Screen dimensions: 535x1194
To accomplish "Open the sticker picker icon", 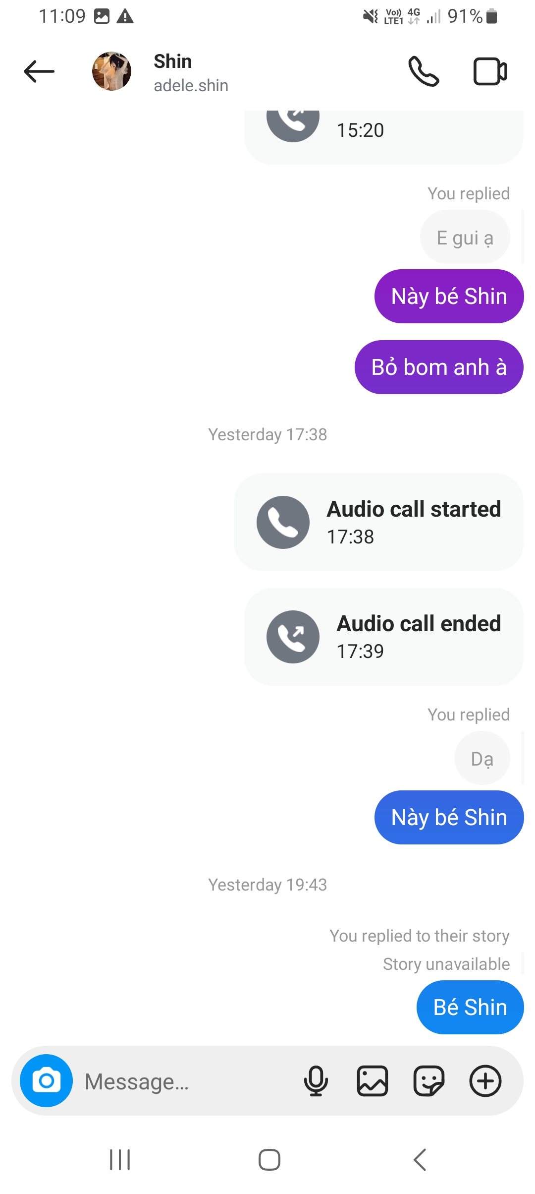I will [x=429, y=1081].
